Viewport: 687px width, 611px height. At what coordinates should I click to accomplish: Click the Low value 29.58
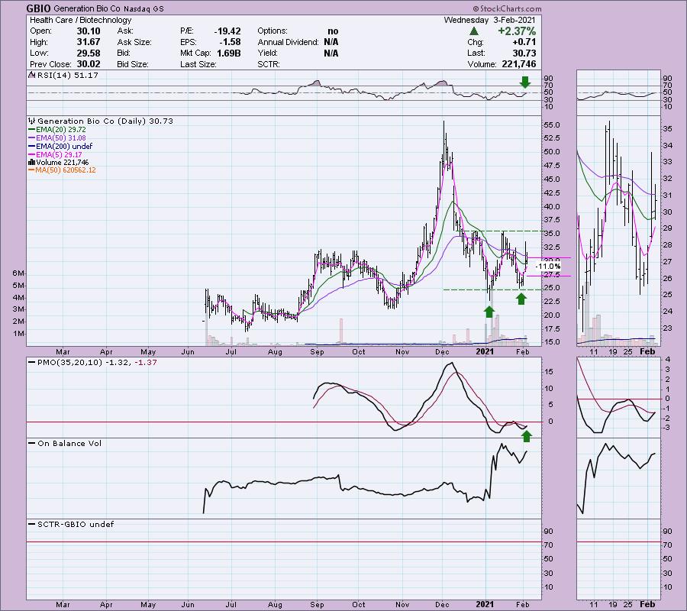(89, 53)
